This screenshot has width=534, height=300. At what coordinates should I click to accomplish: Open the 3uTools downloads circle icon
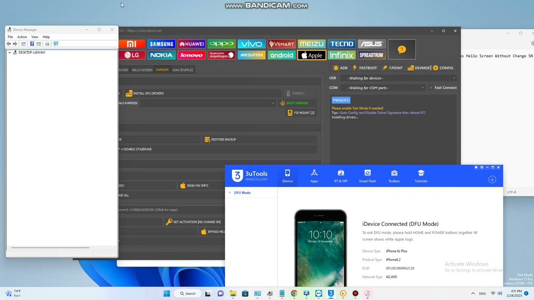[x=492, y=179]
